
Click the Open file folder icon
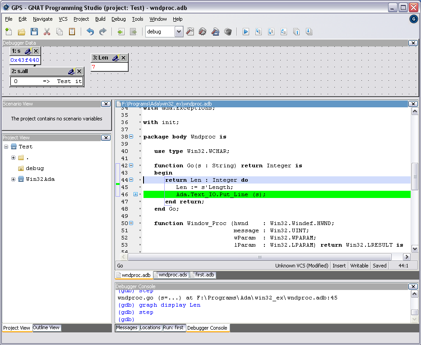pyautogui.click(x=21, y=32)
